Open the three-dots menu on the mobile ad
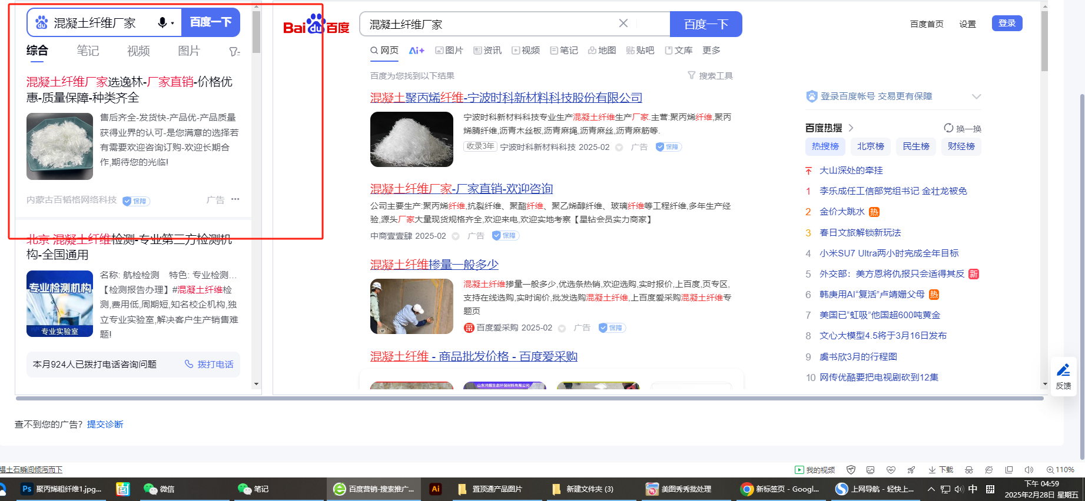The image size is (1085, 501). (x=235, y=199)
